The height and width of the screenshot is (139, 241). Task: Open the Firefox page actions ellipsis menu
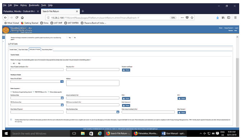(182, 18)
